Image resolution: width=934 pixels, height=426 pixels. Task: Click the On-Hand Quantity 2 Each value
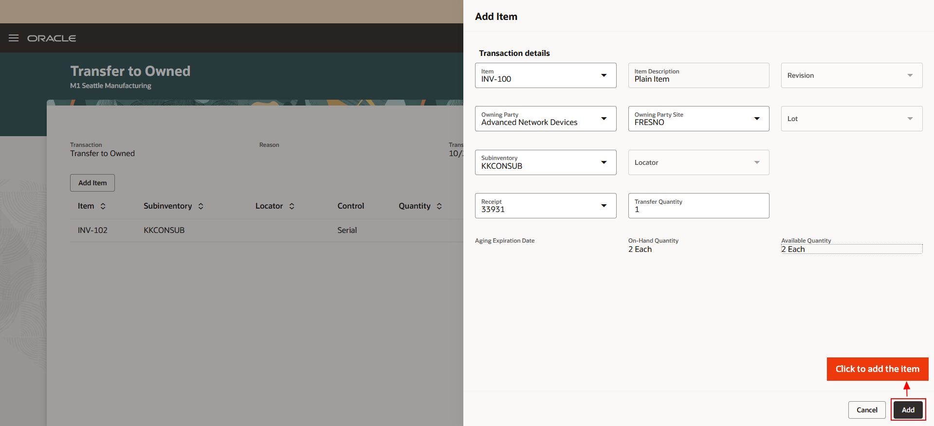point(640,249)
